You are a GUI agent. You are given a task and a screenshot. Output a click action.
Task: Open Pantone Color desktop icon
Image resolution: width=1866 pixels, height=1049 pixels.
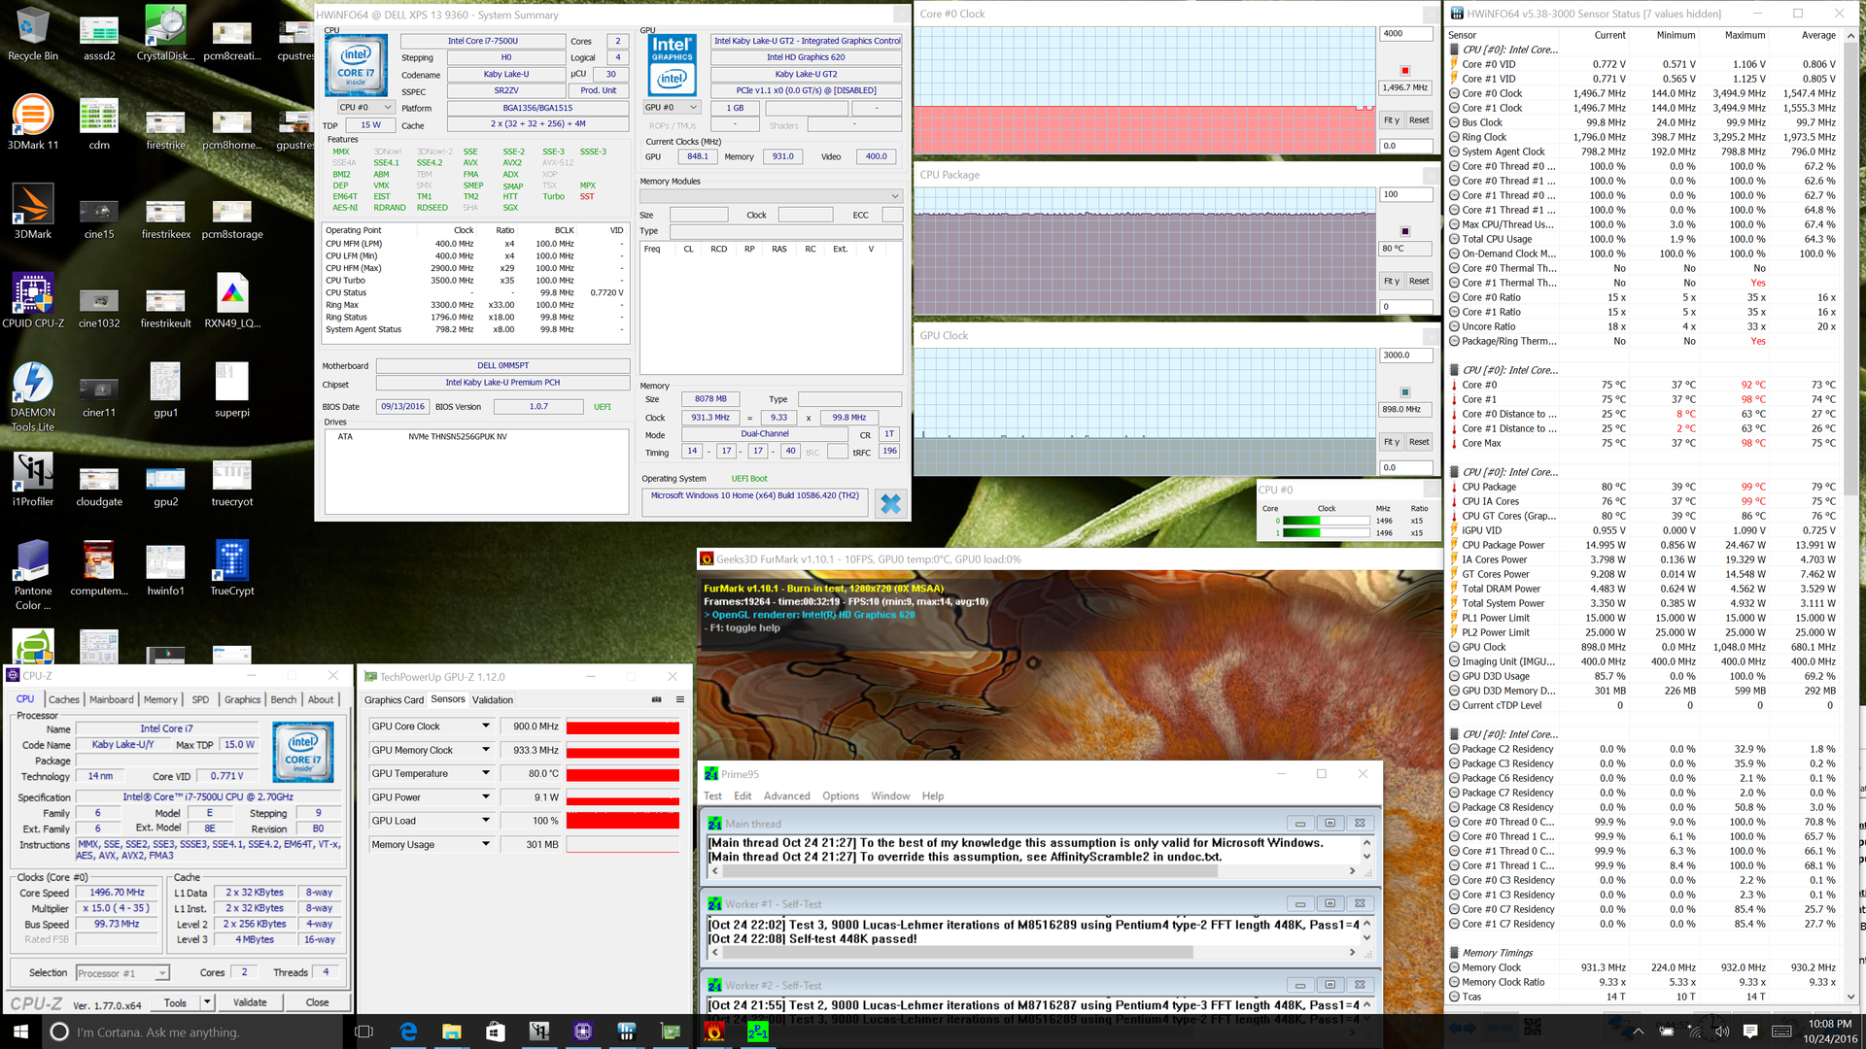pos(33,575)
